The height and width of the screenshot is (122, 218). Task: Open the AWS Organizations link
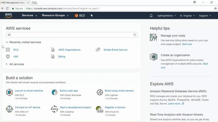tap(69, 50)
